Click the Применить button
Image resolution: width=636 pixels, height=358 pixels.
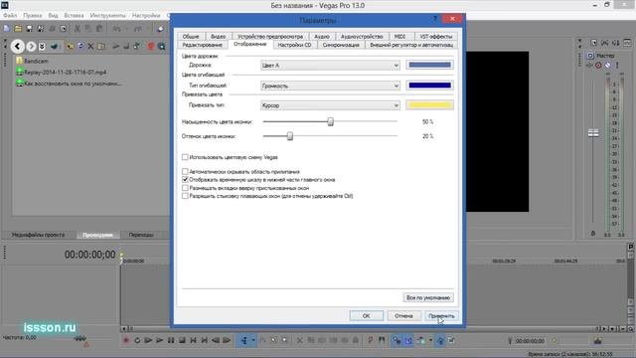[x=441, y=315]
